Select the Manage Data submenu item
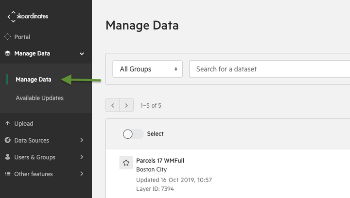 coord(34,80)
